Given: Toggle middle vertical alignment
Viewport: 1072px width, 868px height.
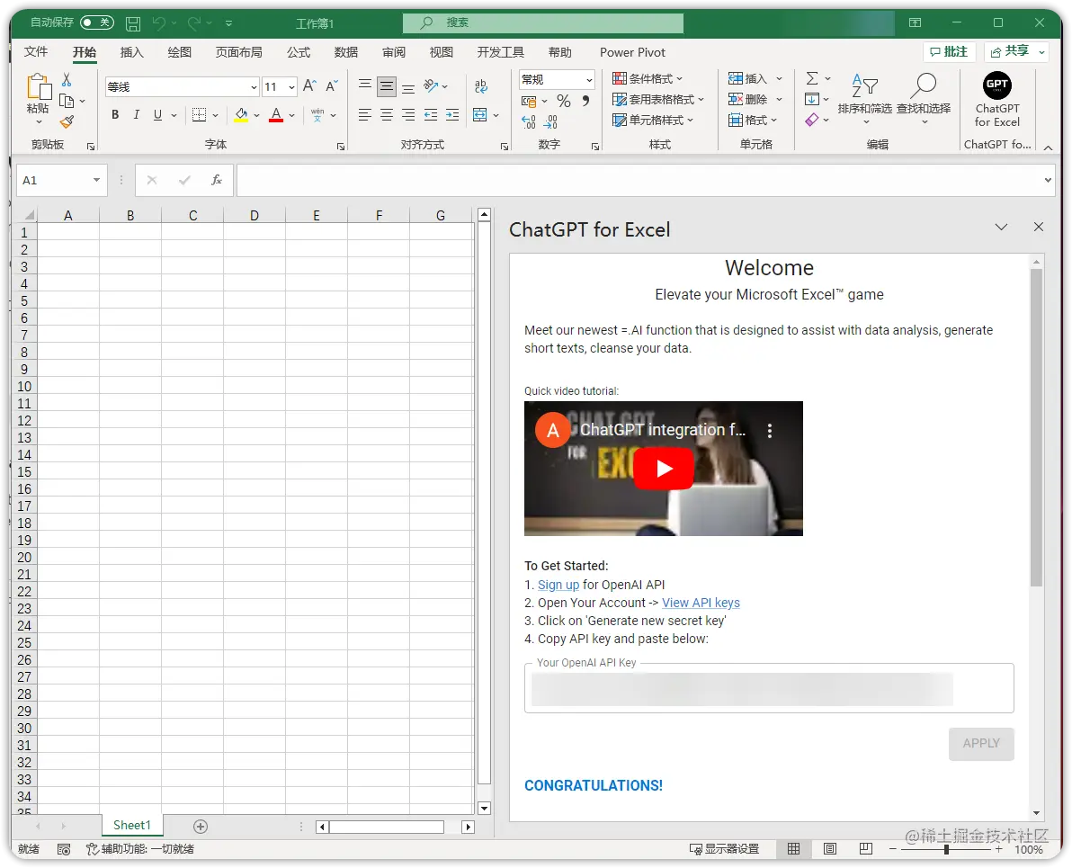Looking at the screenshot, I should [x=387, y=86].
